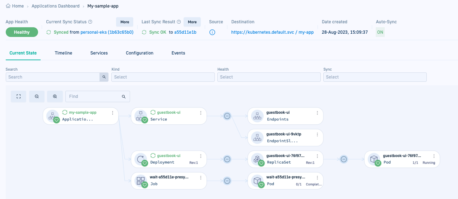
Task: Switch to the Events tab
Action: tap(178, 53)
